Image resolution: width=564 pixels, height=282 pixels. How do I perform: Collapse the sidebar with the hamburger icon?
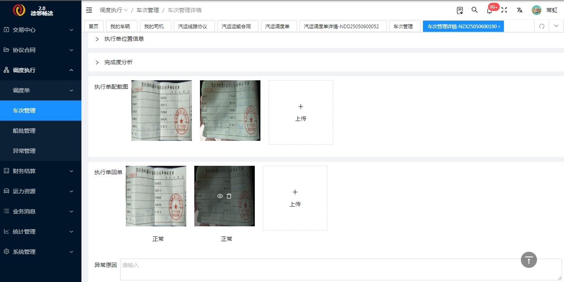pos(89,10)
